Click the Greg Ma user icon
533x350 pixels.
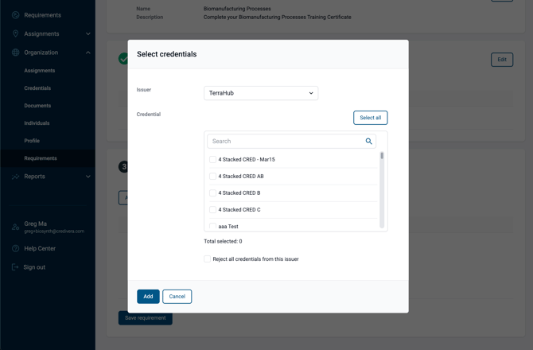point(15,227)
